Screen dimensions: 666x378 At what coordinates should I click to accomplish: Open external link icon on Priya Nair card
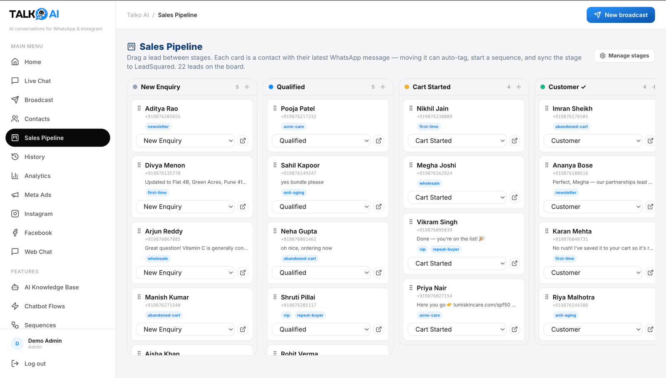point(514,329)
